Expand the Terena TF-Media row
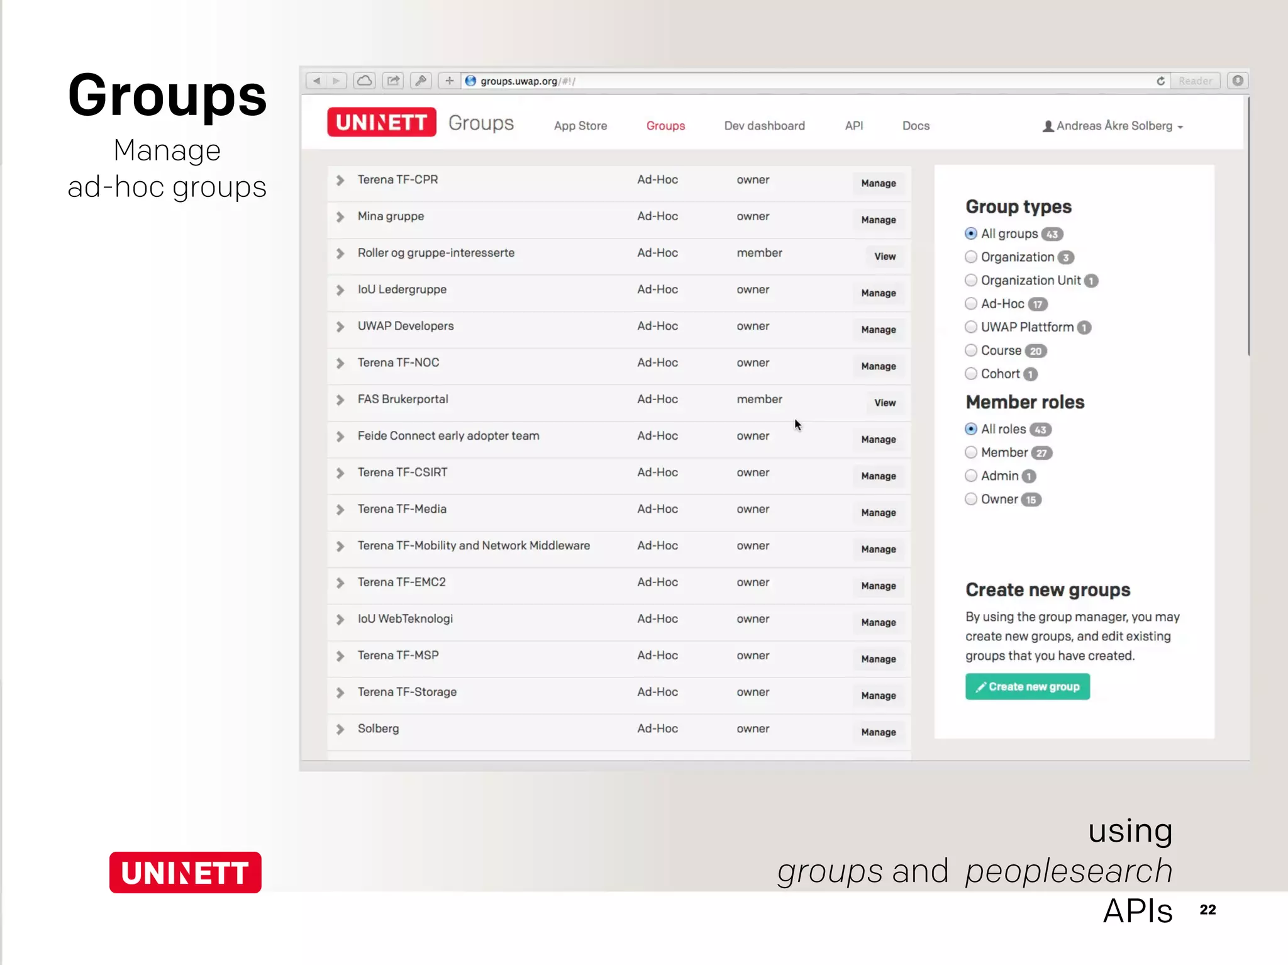 [x=340, y=510]
